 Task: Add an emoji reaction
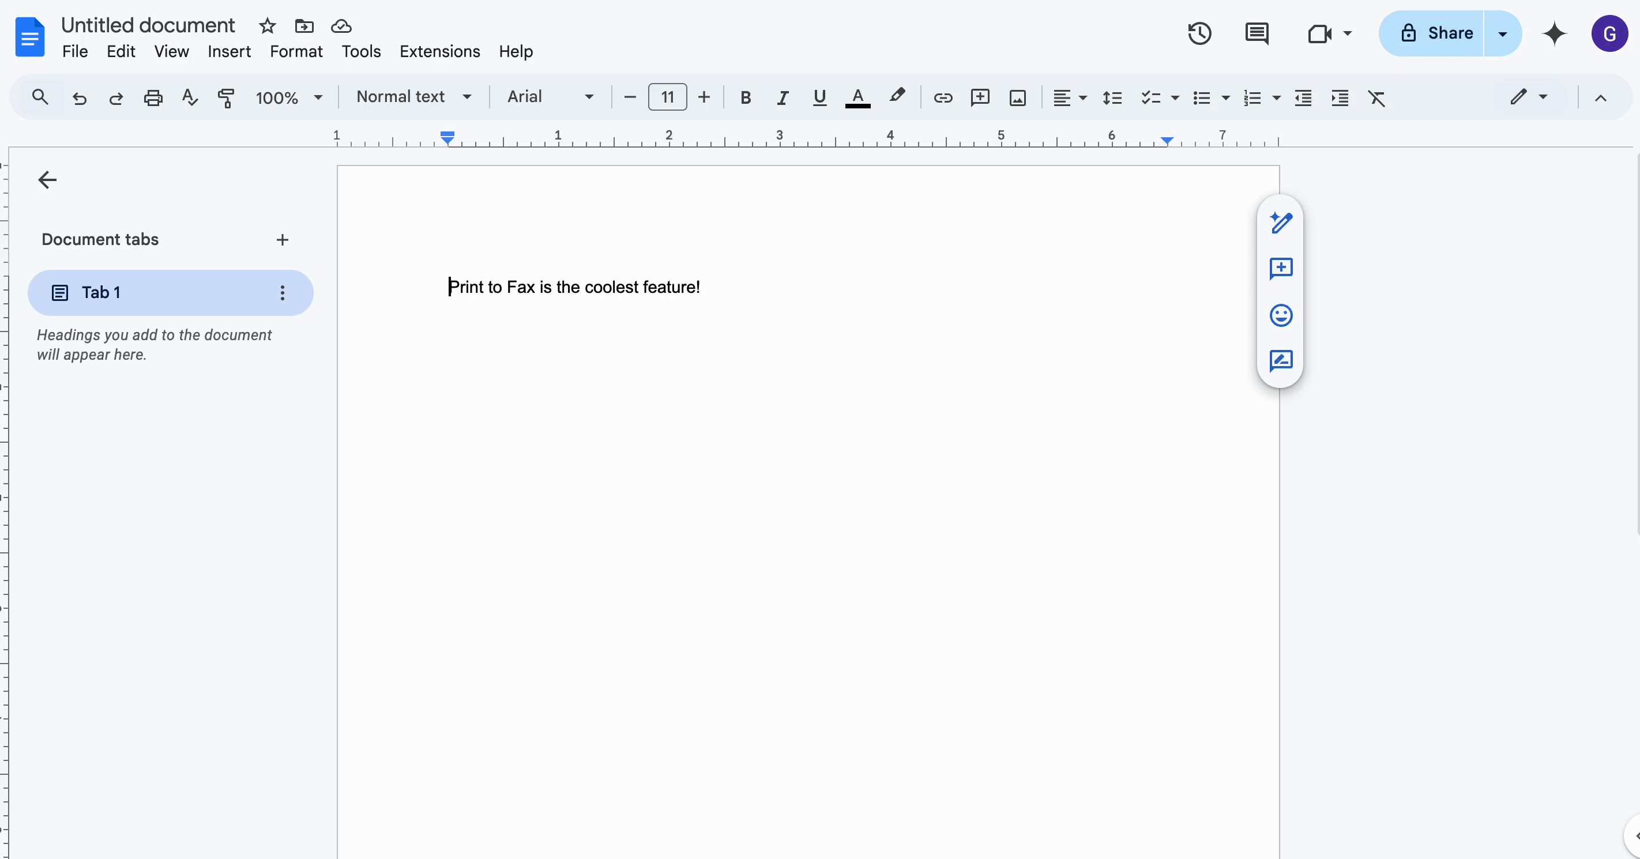tap(1280, 315)
